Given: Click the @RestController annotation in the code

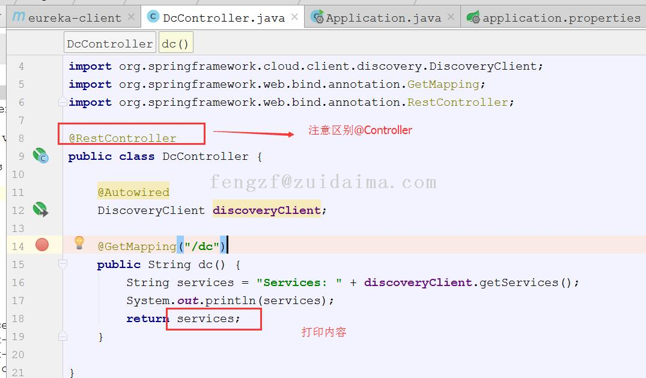Looking at the screenshot, I should click(x=123, y=138).
